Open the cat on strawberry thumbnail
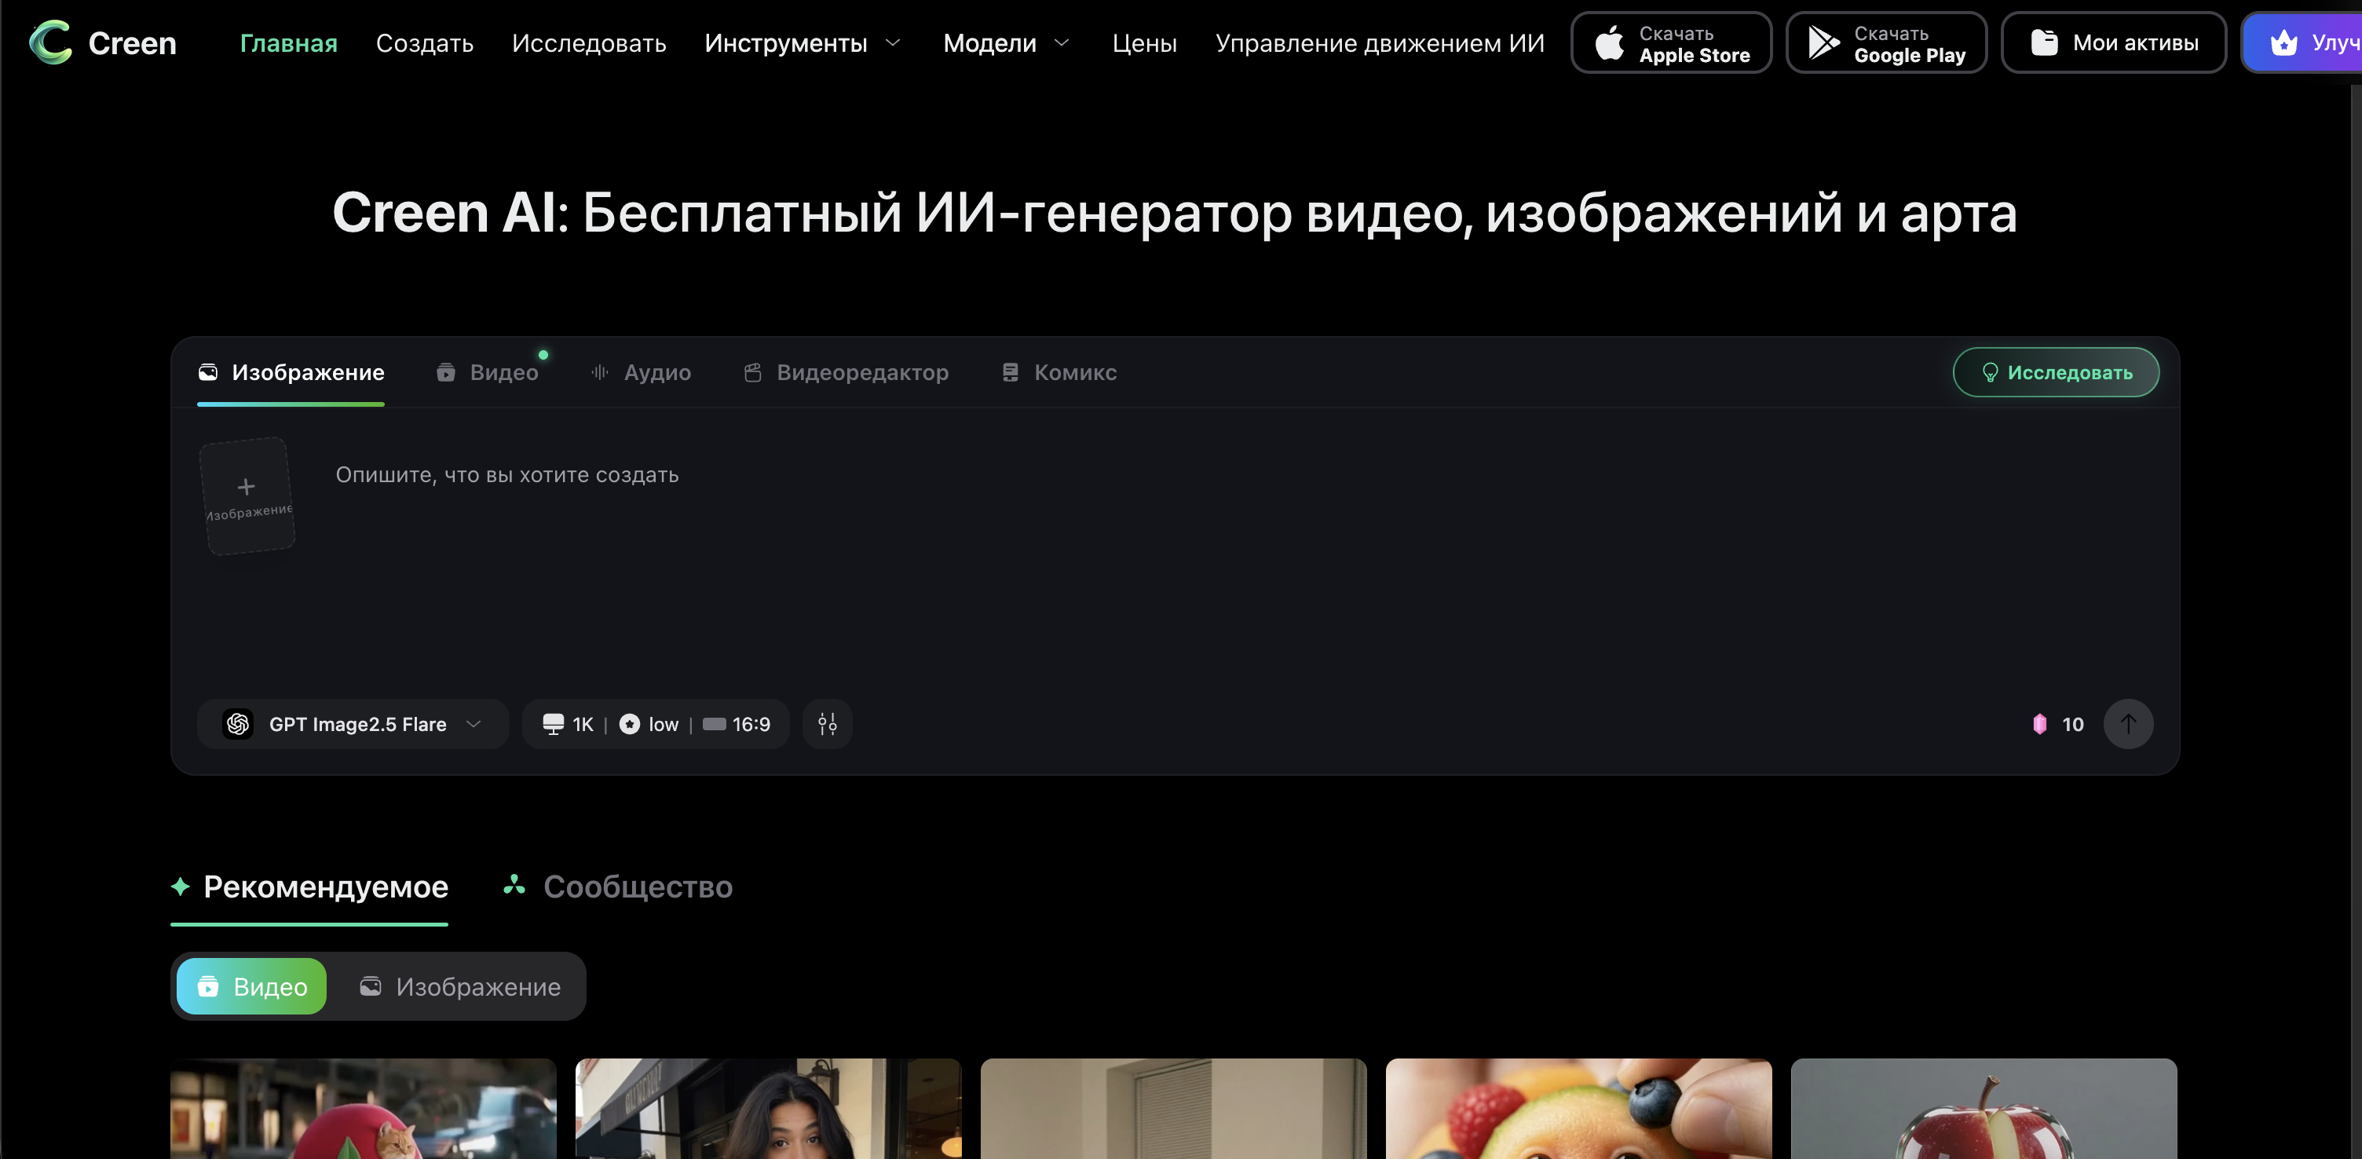The height and width of the screenshot is (1159, 2362). click(x=363, y=1109)
